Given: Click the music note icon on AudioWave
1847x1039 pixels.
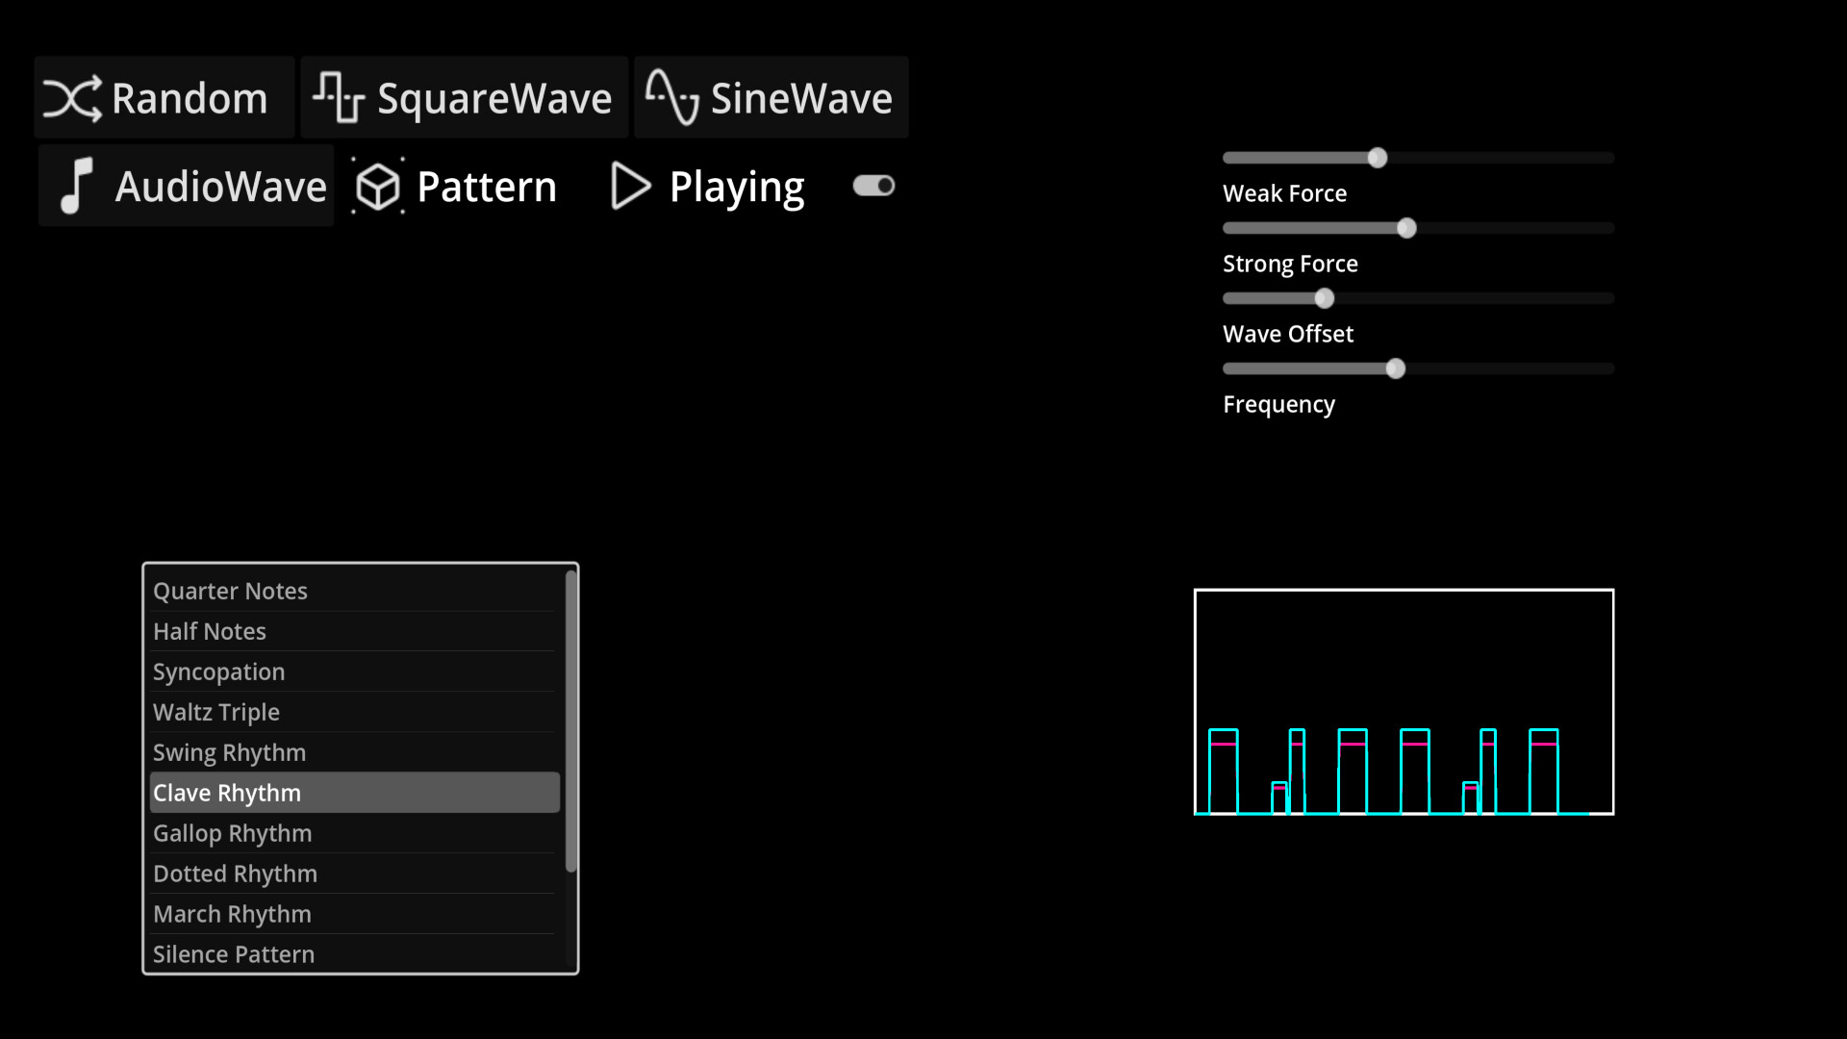Looking at the screenshot, I should (x=77, y=186).
